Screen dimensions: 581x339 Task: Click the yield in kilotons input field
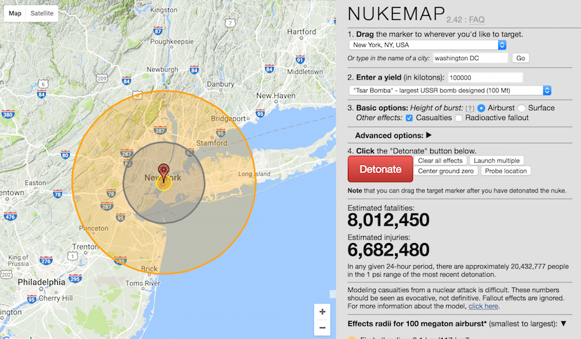[485, 77]
